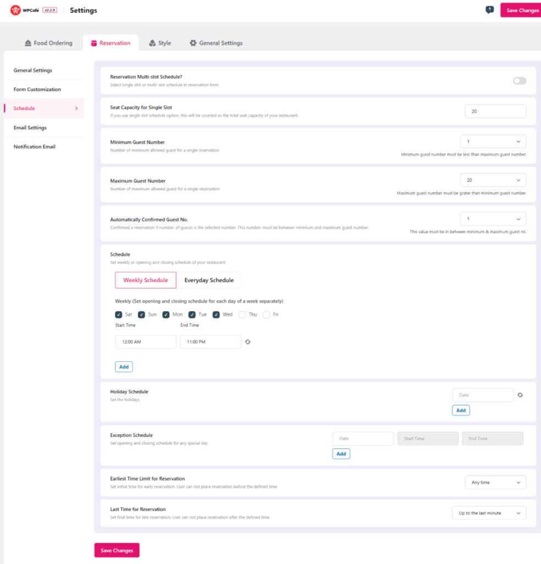541x564 pixels.
Task: Click the reset icon beside Holiday Date field
Action: 520,395
